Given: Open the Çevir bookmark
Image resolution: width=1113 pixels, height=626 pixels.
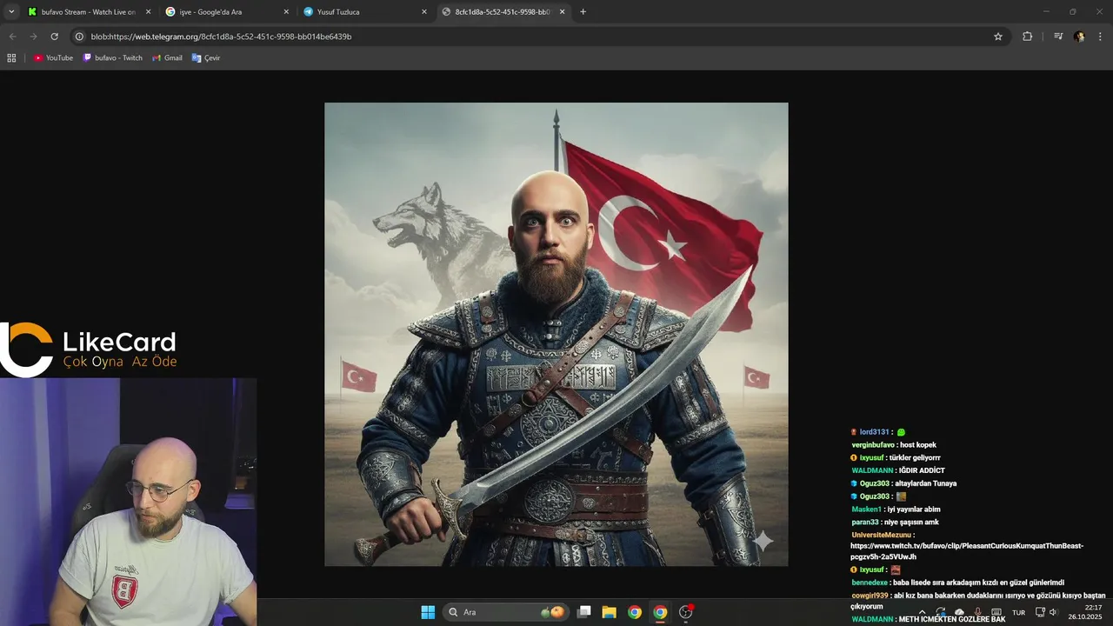Looking at the screenshot, I should (x=206, y=57).
